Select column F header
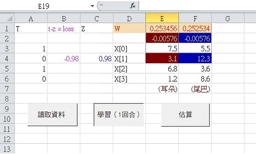This screenshot has width=256, height=154. coord(195,18)
